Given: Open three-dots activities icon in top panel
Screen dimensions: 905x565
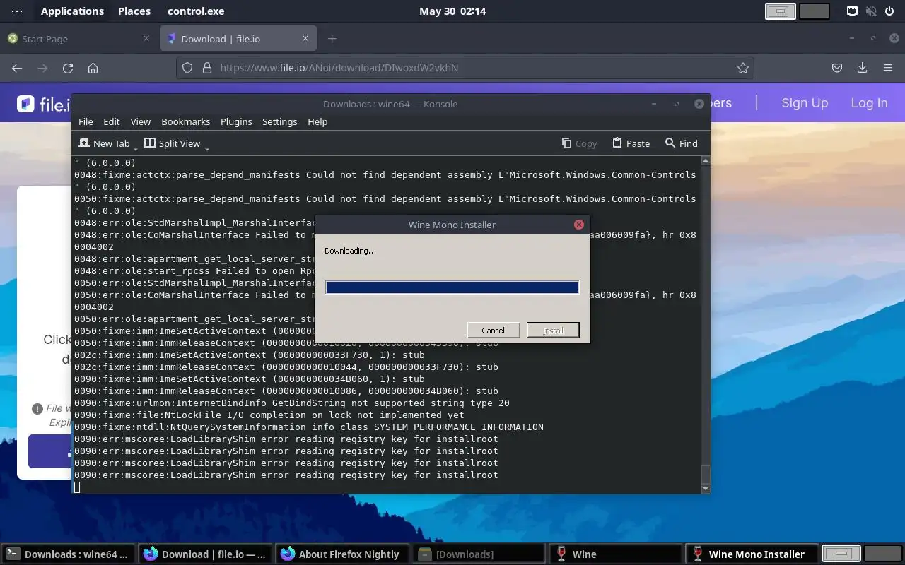Looking at the screenshot, I should (17, 11).
